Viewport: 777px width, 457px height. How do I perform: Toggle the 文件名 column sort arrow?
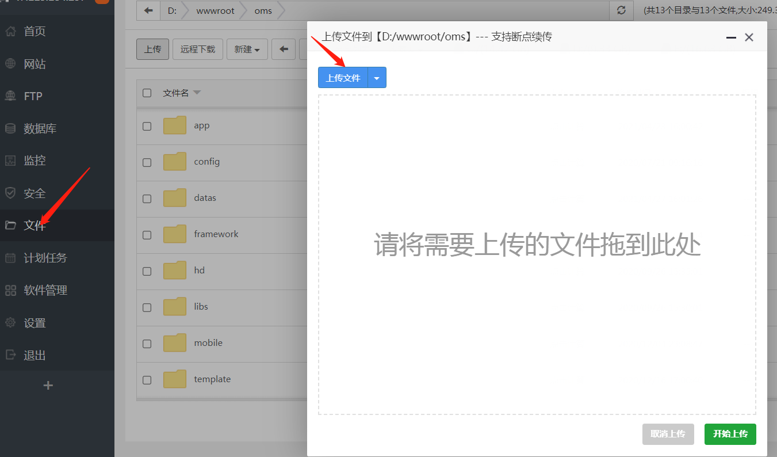coord(196,92)
